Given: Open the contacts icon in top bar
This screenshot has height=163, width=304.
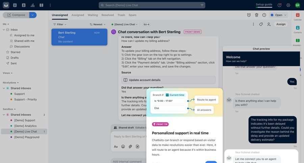Looking at the screenshot, I should click(24, 5).
